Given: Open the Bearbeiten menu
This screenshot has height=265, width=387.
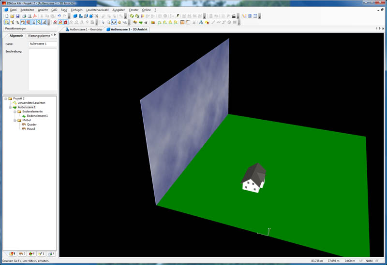Looking at the screenshot, I should pyautogui.click(x=27, y=10).
